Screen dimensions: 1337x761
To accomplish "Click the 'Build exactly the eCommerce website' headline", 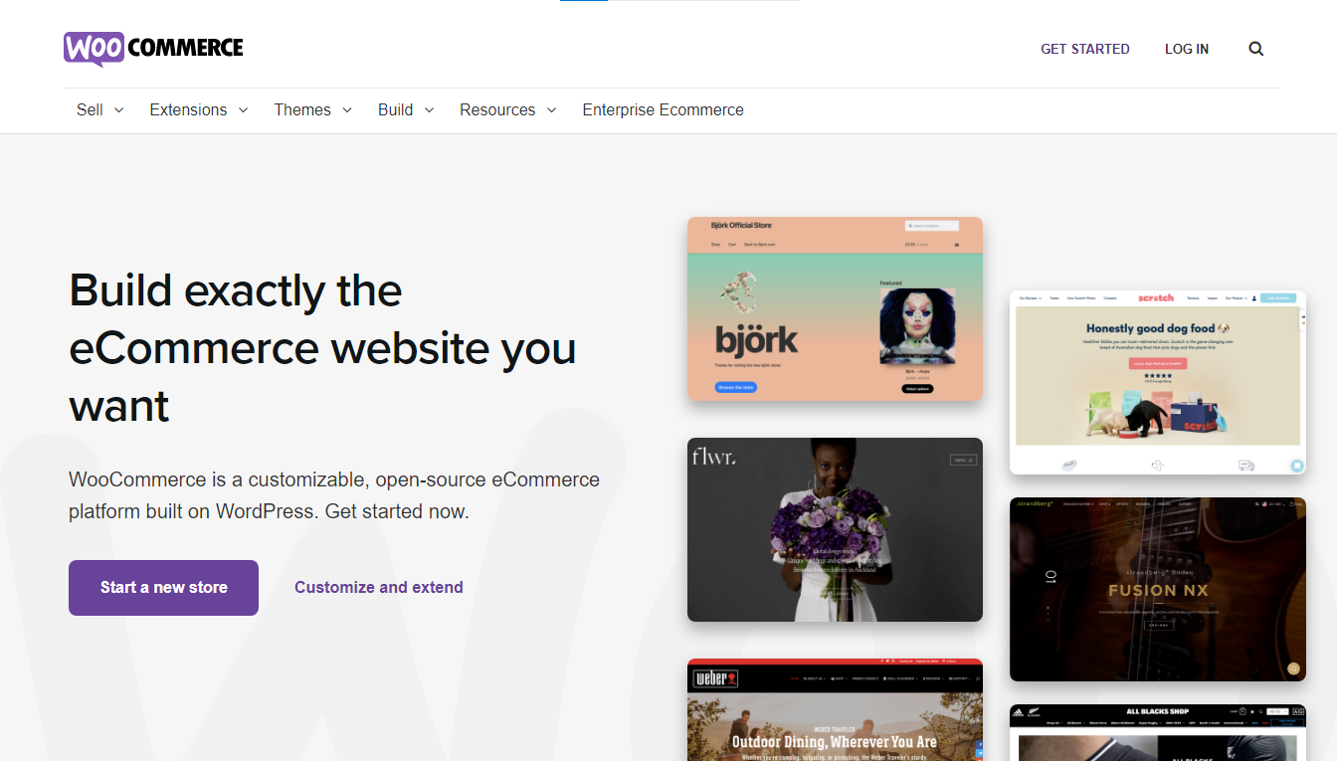I will [322, 348].
